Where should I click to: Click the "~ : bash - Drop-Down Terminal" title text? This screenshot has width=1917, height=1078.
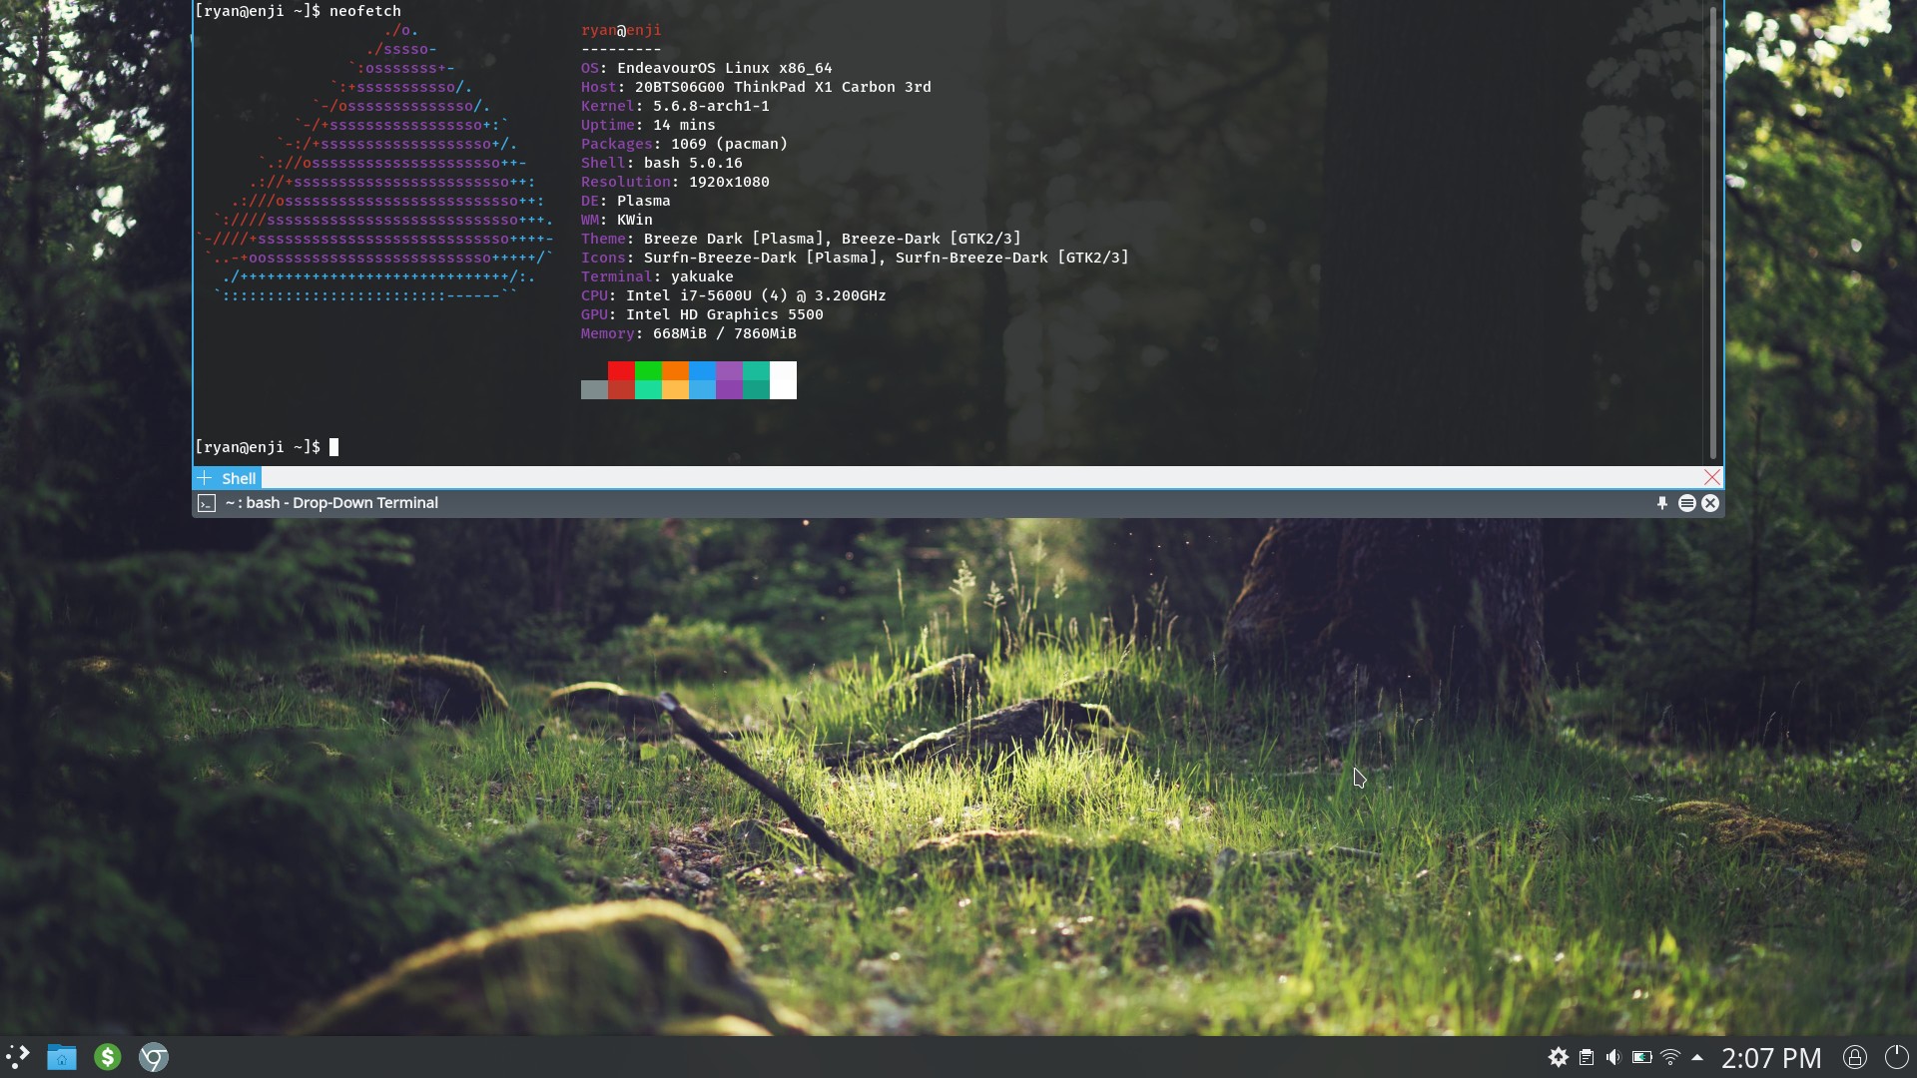[331, 503]
